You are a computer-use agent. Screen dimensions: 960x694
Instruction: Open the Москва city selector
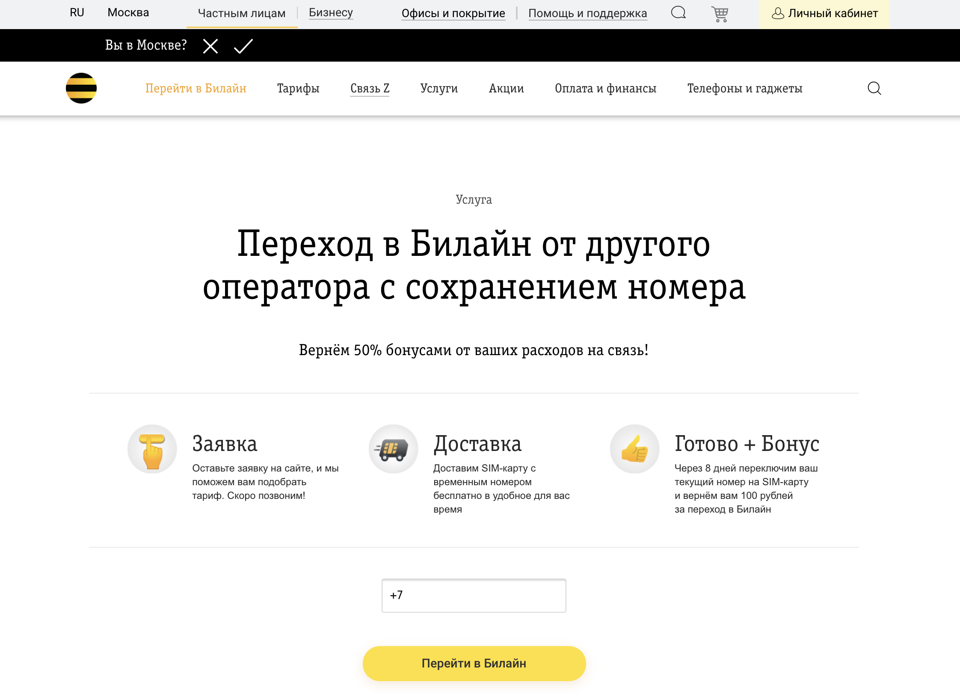(128, 12)
